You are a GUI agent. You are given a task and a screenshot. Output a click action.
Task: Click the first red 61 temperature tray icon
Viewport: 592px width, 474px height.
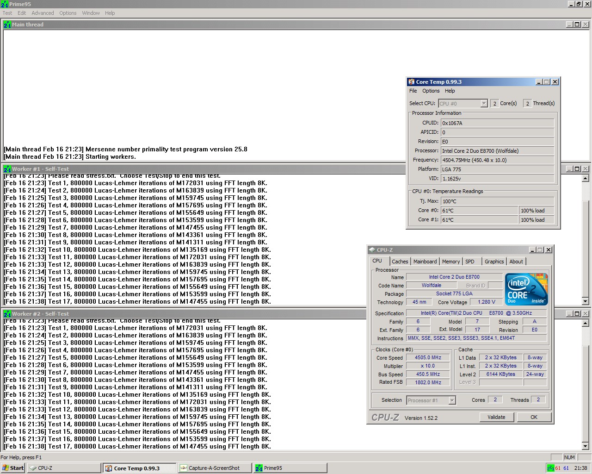pos(558,468)
